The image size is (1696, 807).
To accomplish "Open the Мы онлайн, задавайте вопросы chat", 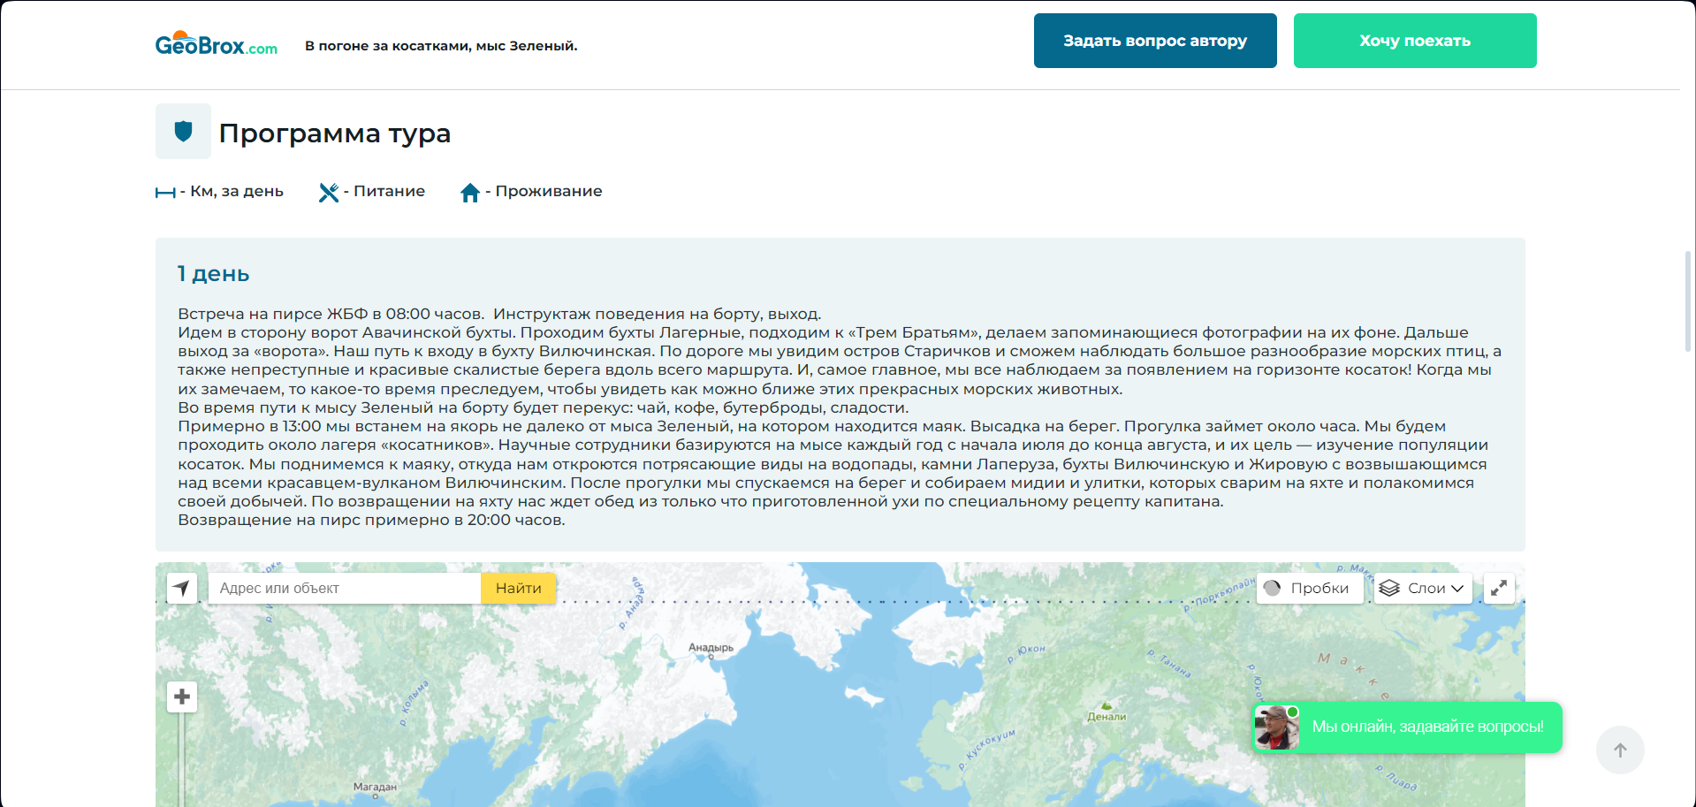I will point(1407,727).
